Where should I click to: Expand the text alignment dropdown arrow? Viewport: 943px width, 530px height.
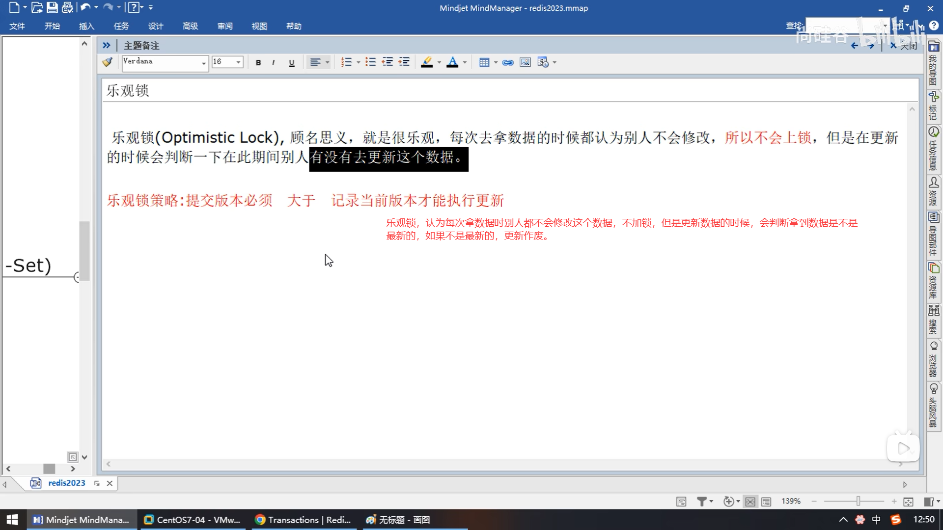pyautogui.click(x=327, y=62)
